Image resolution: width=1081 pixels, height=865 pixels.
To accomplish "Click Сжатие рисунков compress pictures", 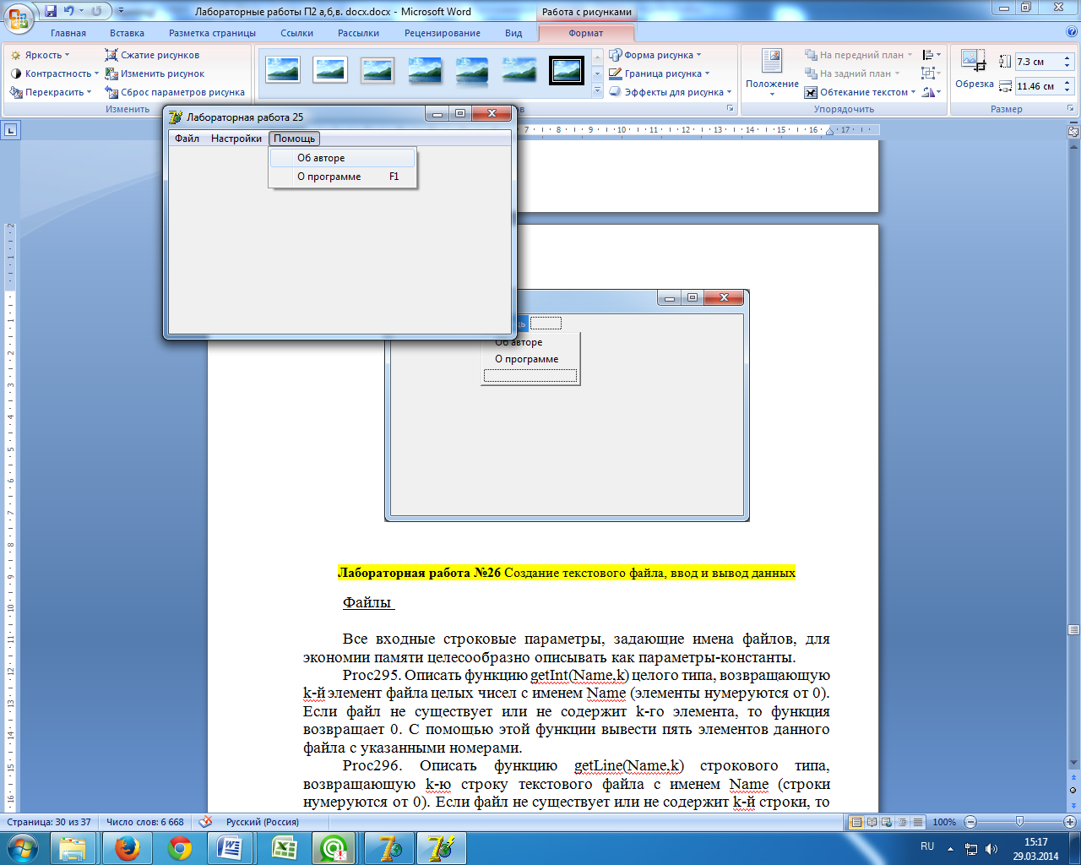I will click(x=152, y=55).
